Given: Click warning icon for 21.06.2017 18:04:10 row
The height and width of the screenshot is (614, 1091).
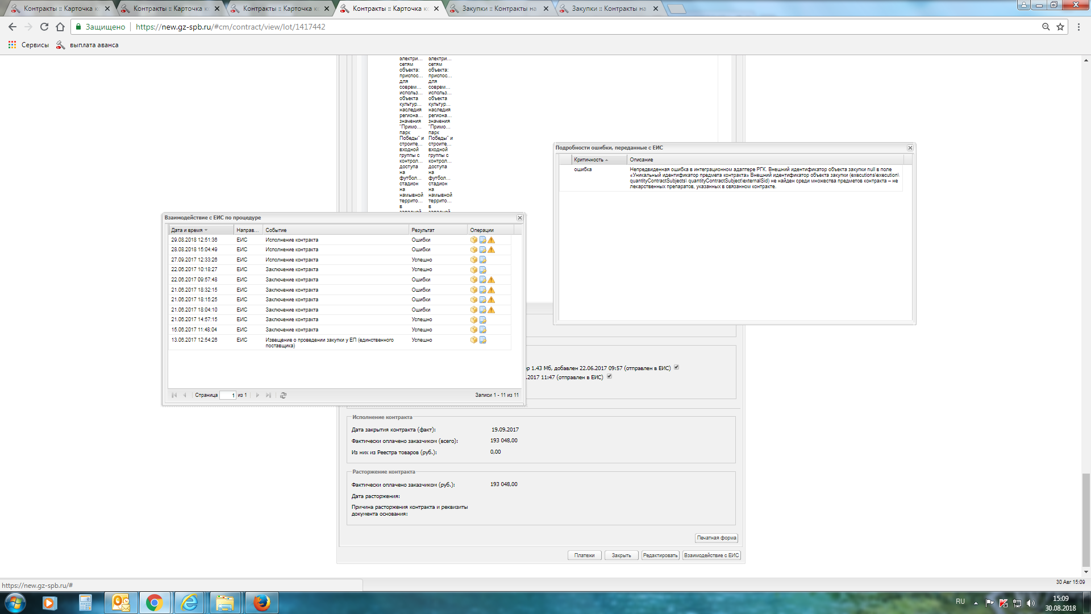Looking at the screenshot, I should pos(492,310).
